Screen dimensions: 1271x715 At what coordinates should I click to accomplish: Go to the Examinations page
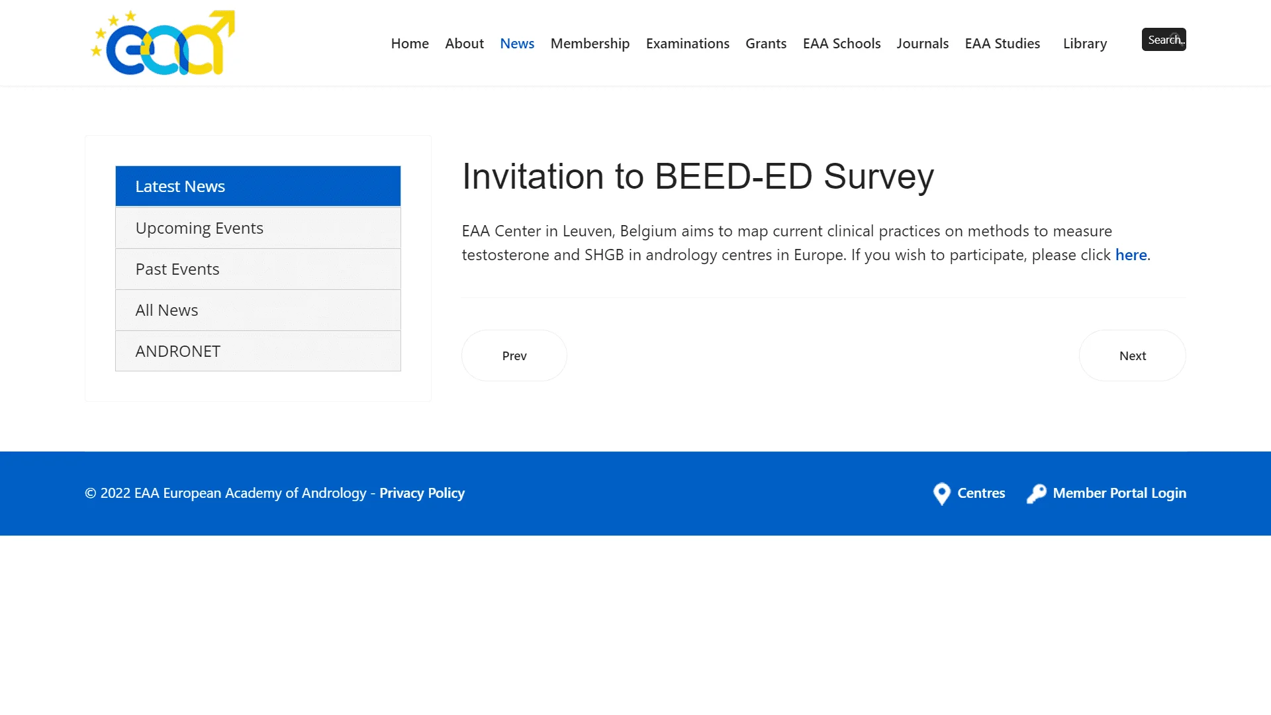tap(687, 44)
